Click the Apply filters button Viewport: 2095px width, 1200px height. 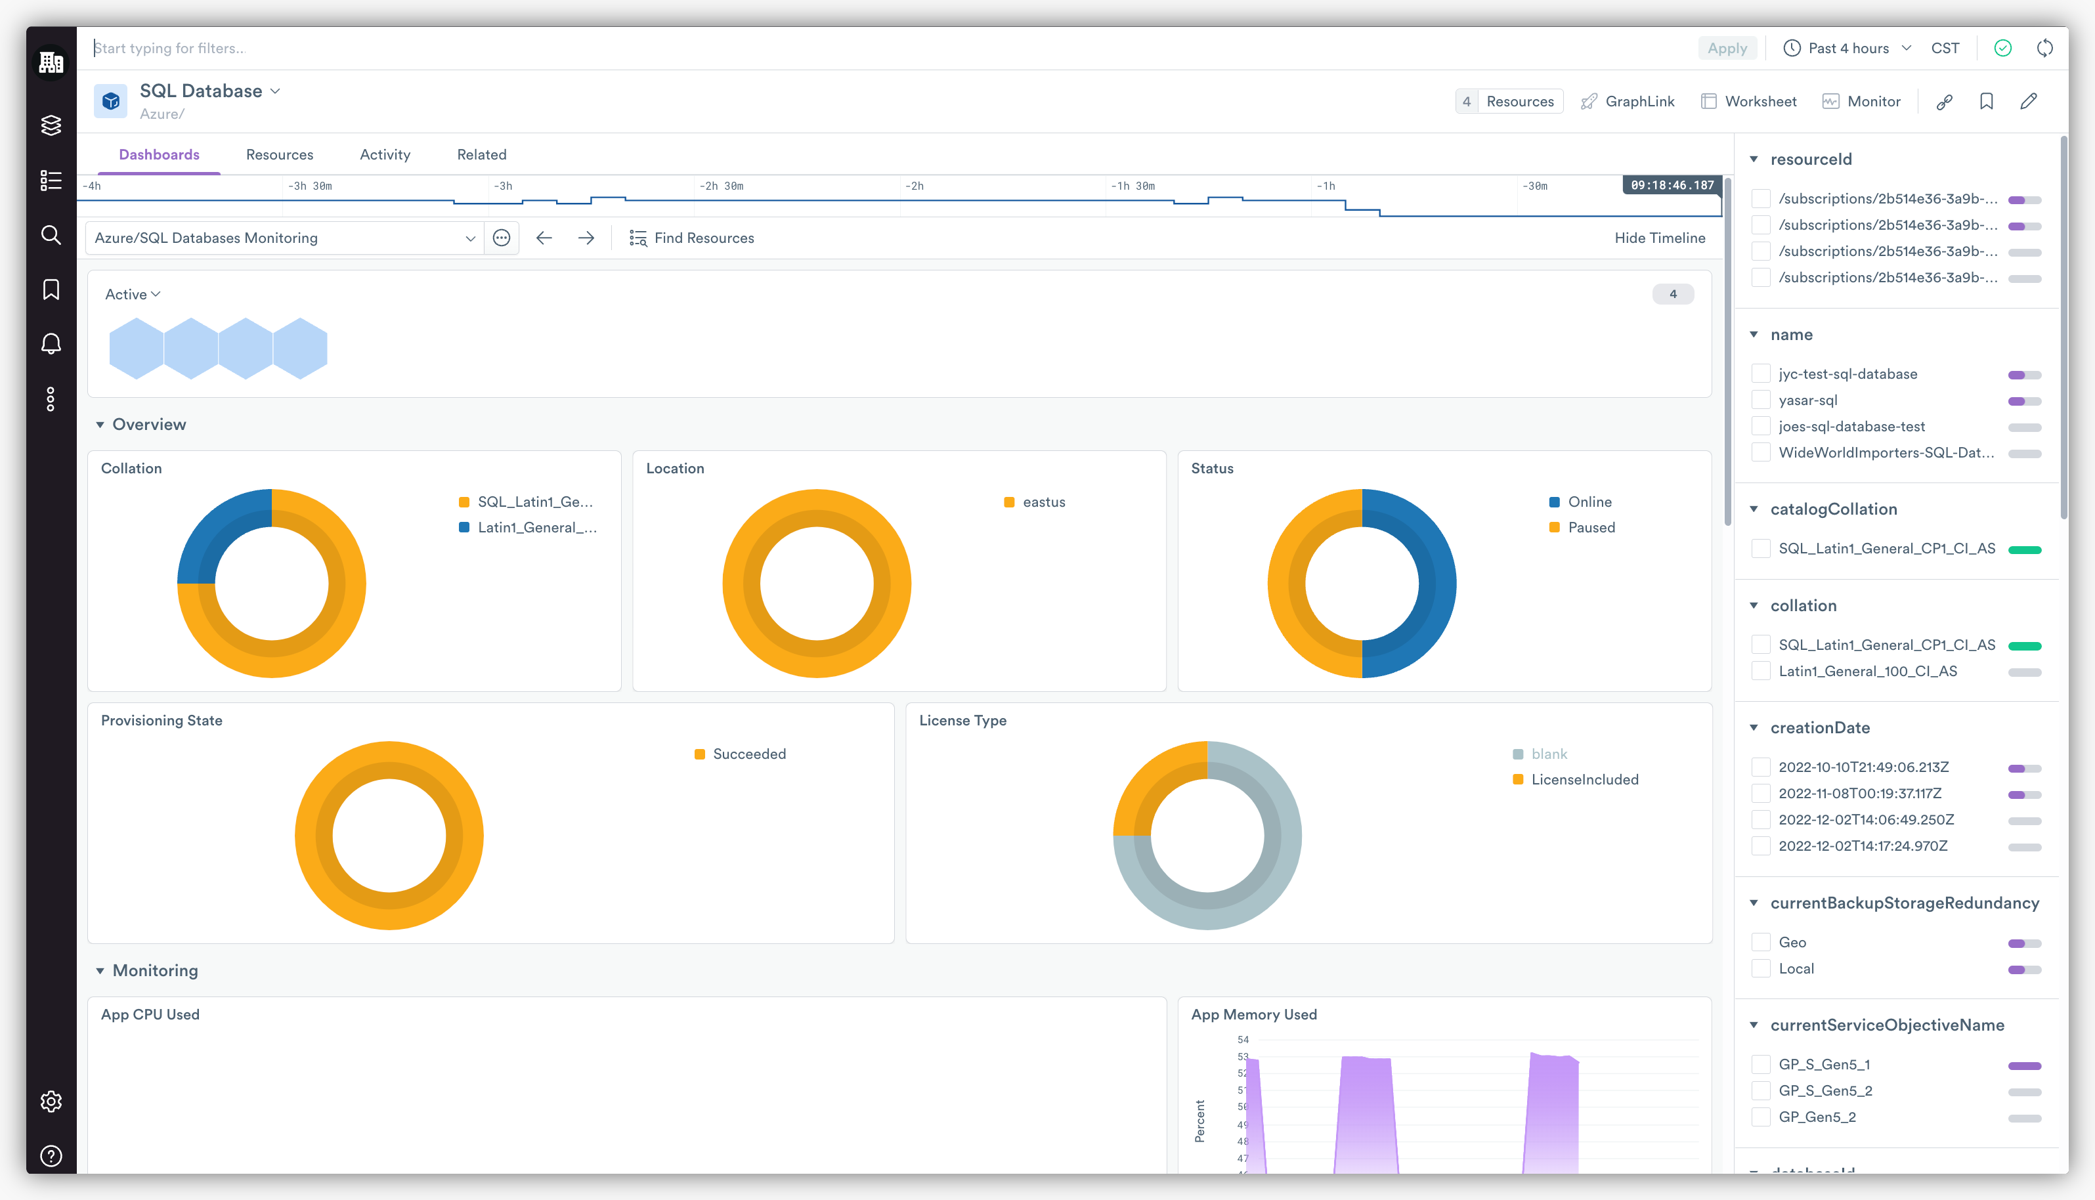tap(1727, 49)
